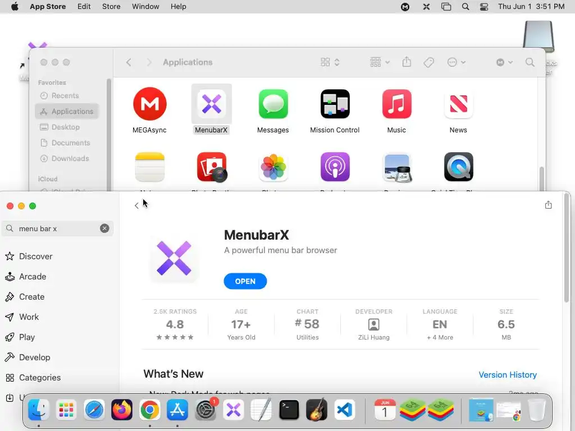
Task: Open Launchpad from the Dock
Action: (66, 409)
